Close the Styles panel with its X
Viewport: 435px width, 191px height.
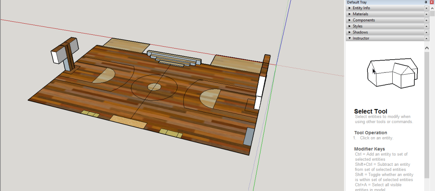point(427,26)
